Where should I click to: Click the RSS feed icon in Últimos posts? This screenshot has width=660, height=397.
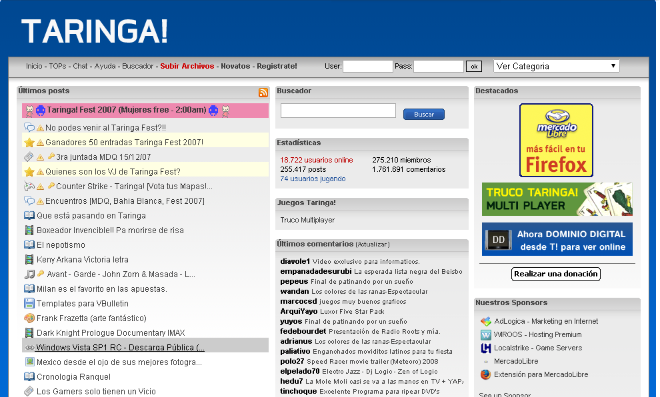point(263,93)
